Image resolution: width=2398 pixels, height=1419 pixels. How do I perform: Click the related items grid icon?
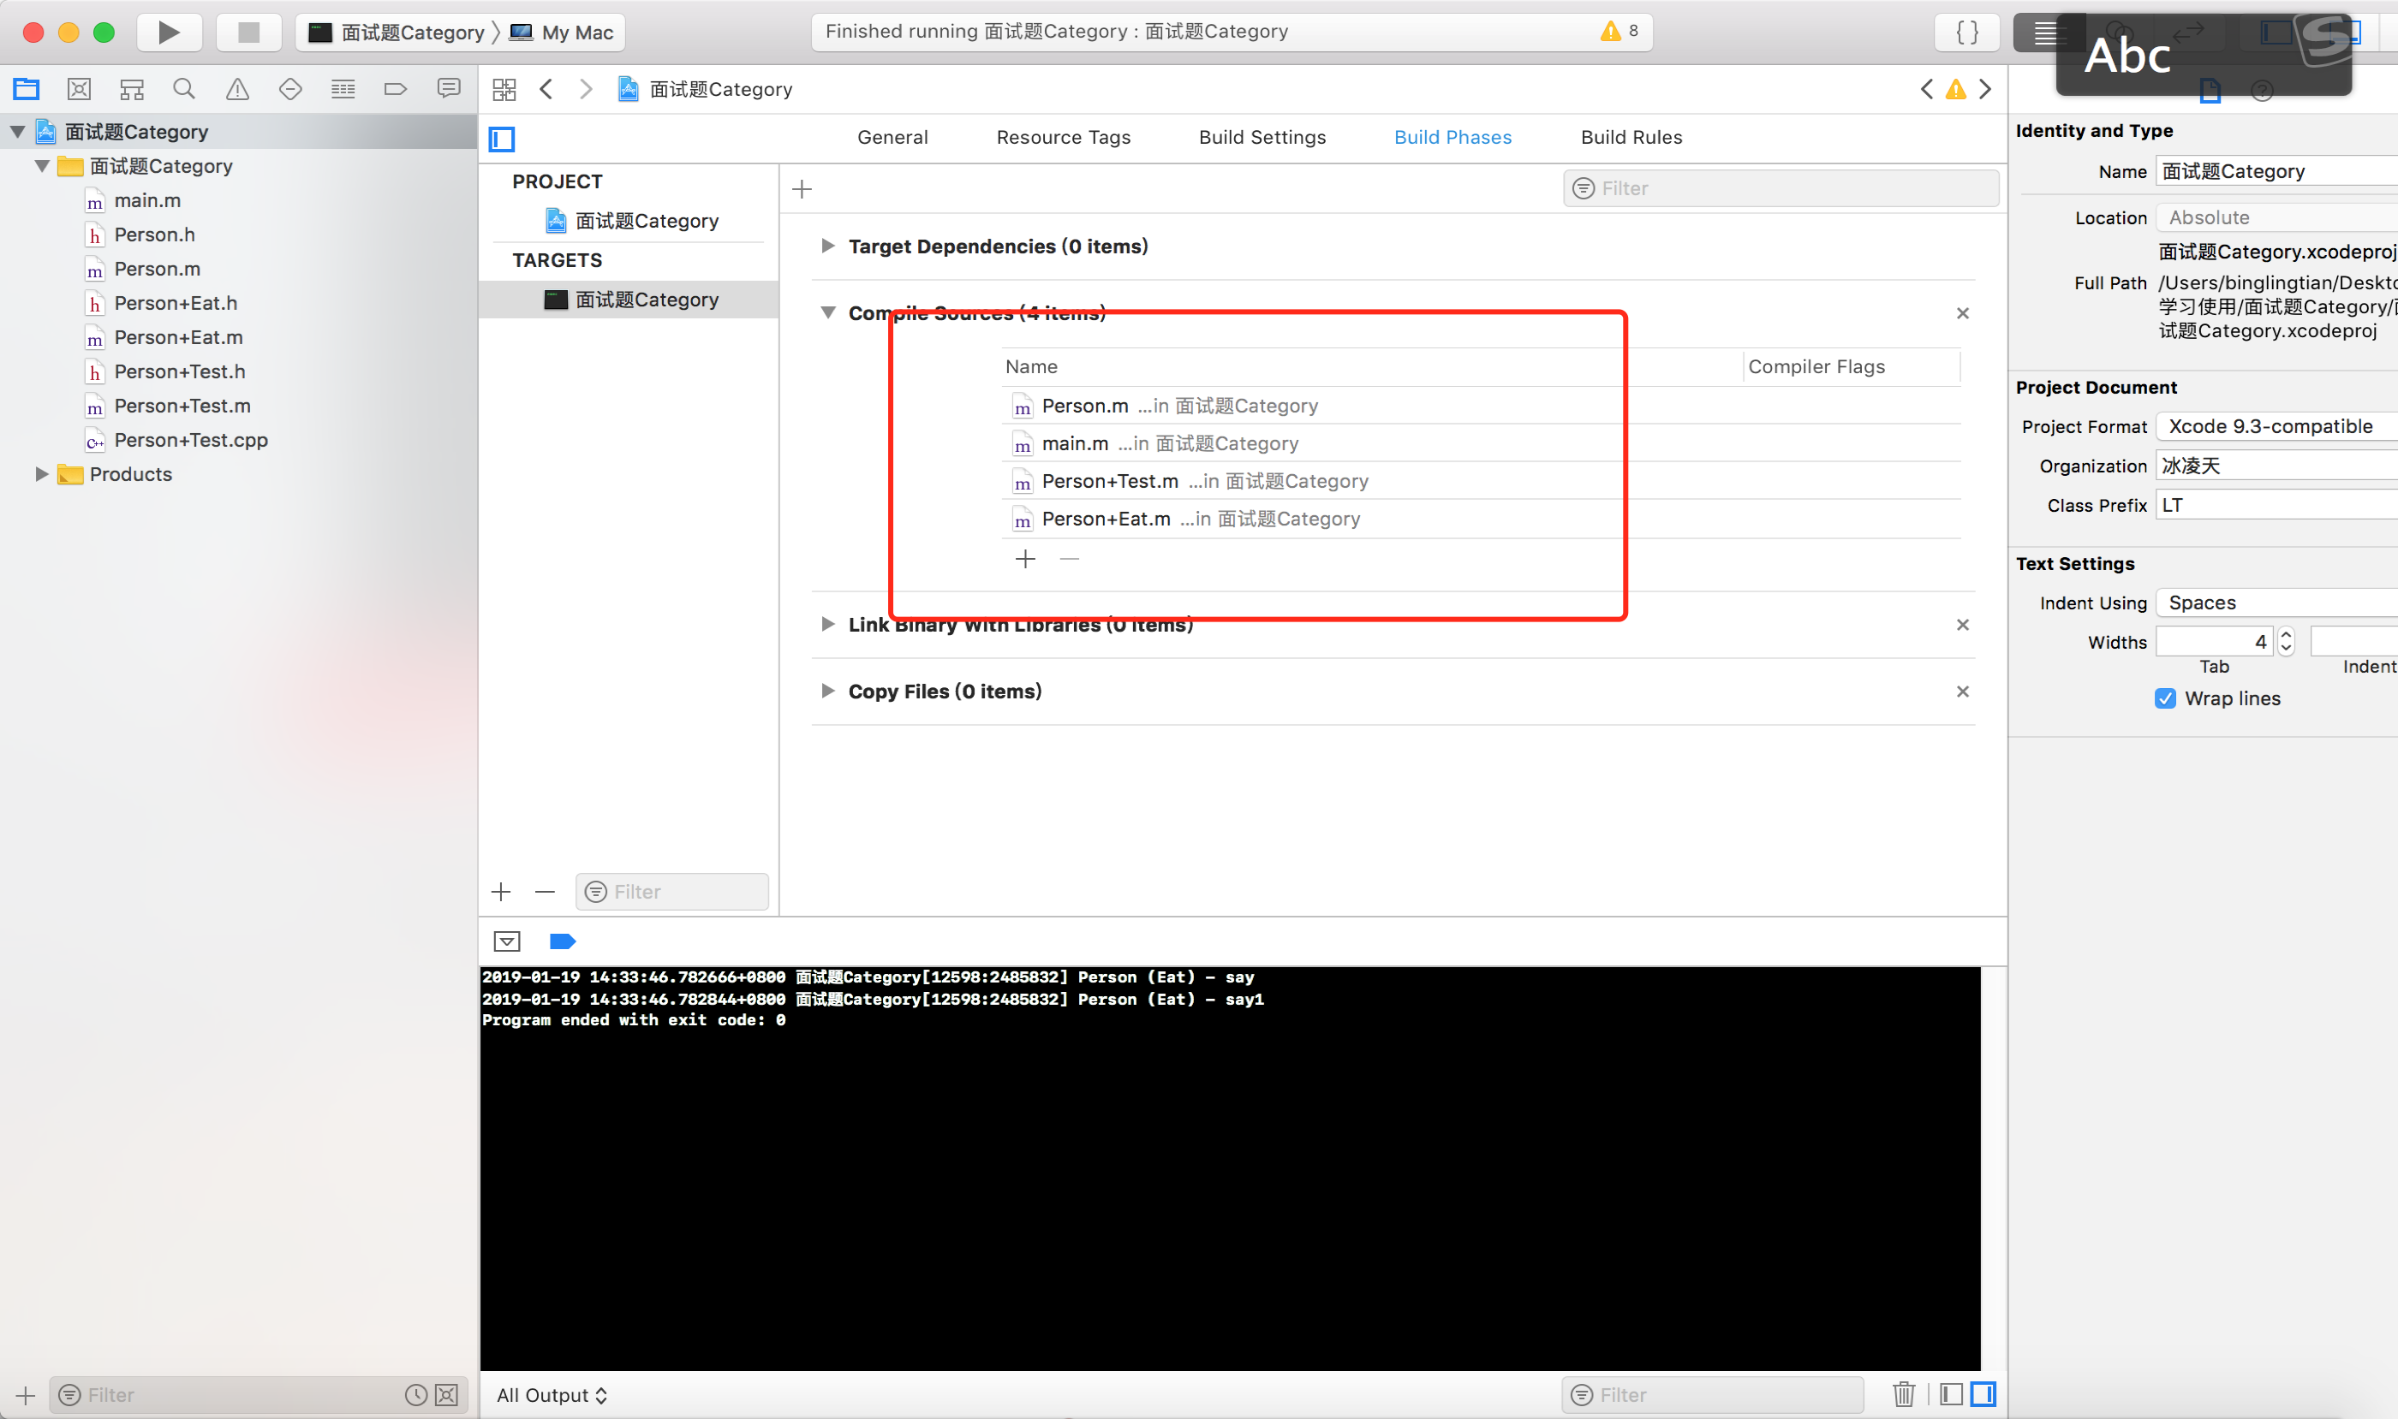click(x=504, y=90)
